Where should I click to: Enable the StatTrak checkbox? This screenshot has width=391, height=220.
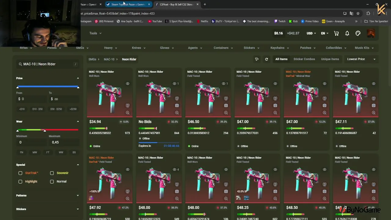point(20,173)
